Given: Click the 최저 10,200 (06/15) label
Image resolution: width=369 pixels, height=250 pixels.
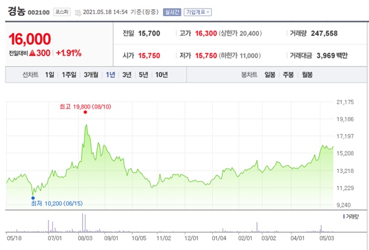Looking at the screenshot, I should [57, 203].
